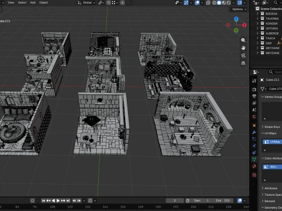Open the outliner display mode dropdown
The image size is (282, 211).
coord(265,2)
